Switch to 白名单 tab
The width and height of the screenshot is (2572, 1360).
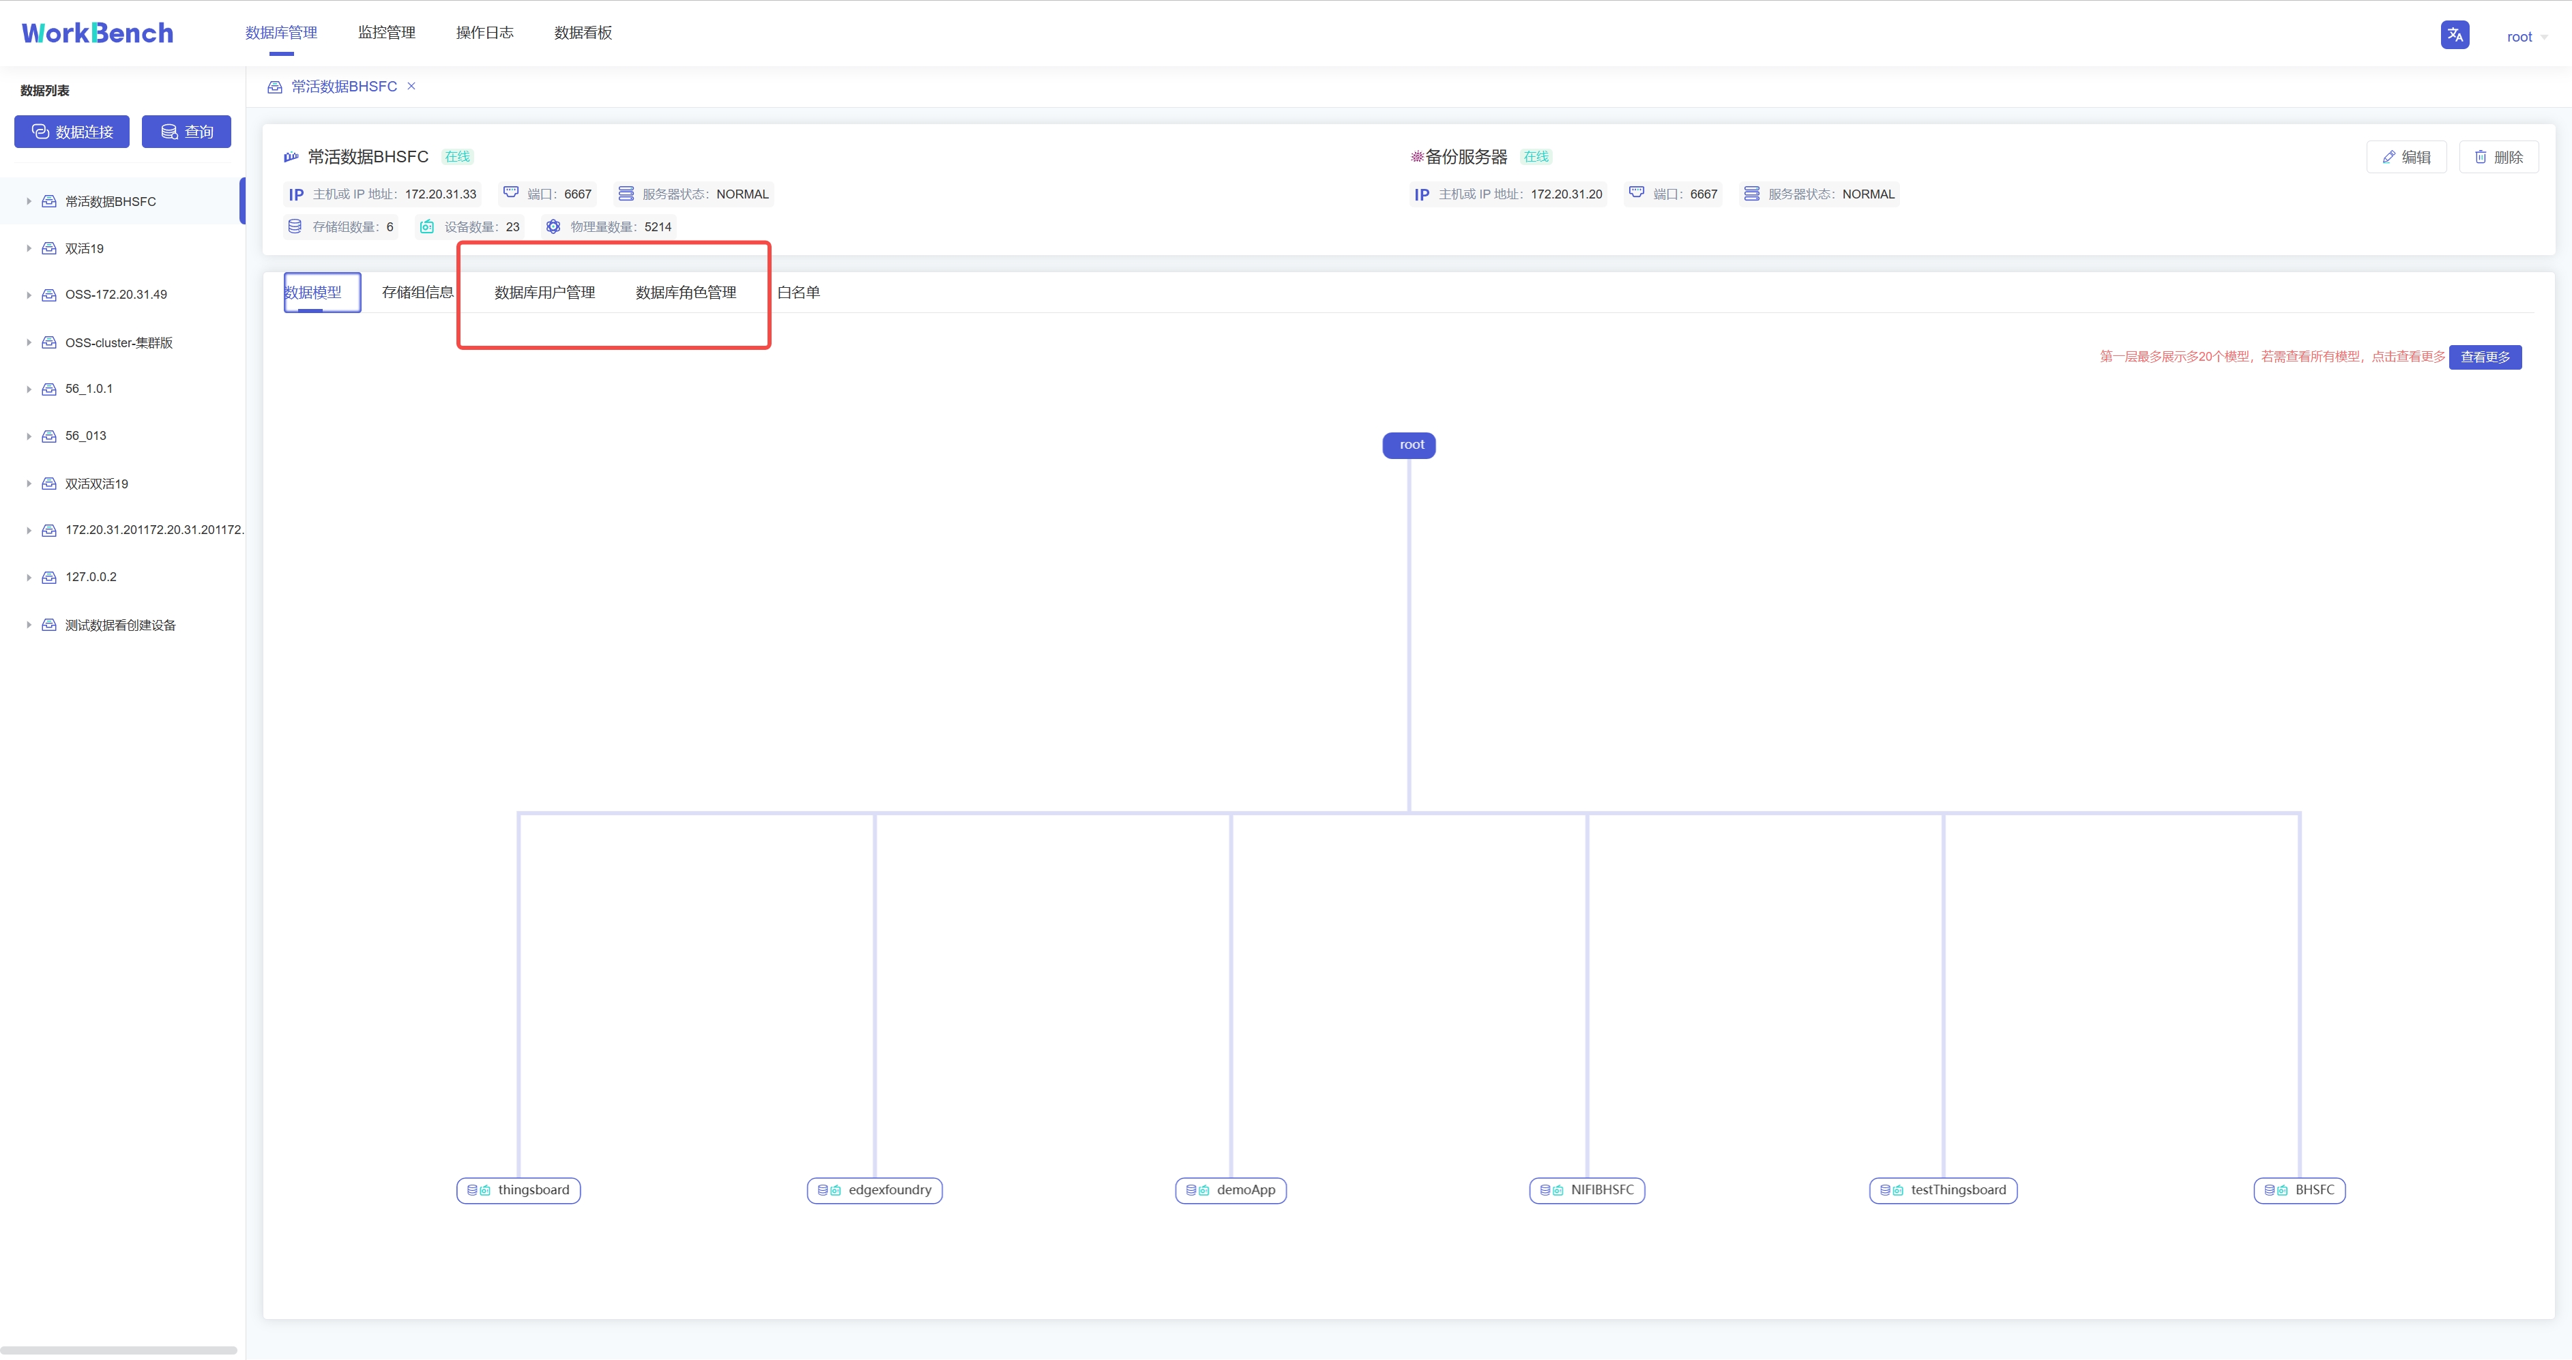coord(798,293)
